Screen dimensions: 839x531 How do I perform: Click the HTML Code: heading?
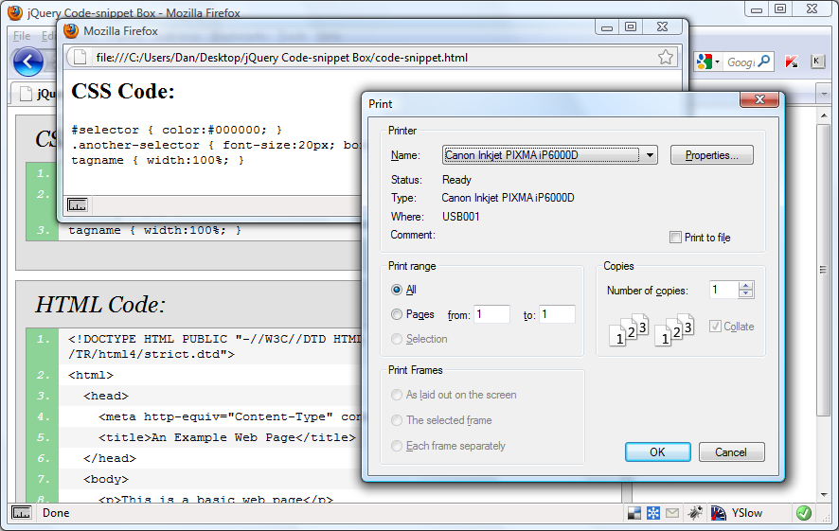click(100, 304)
